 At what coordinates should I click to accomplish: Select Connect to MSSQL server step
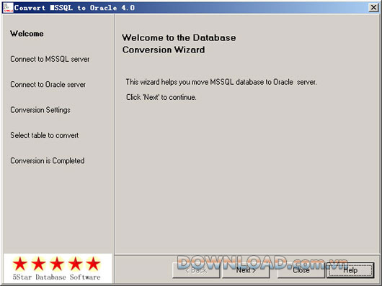50,59
